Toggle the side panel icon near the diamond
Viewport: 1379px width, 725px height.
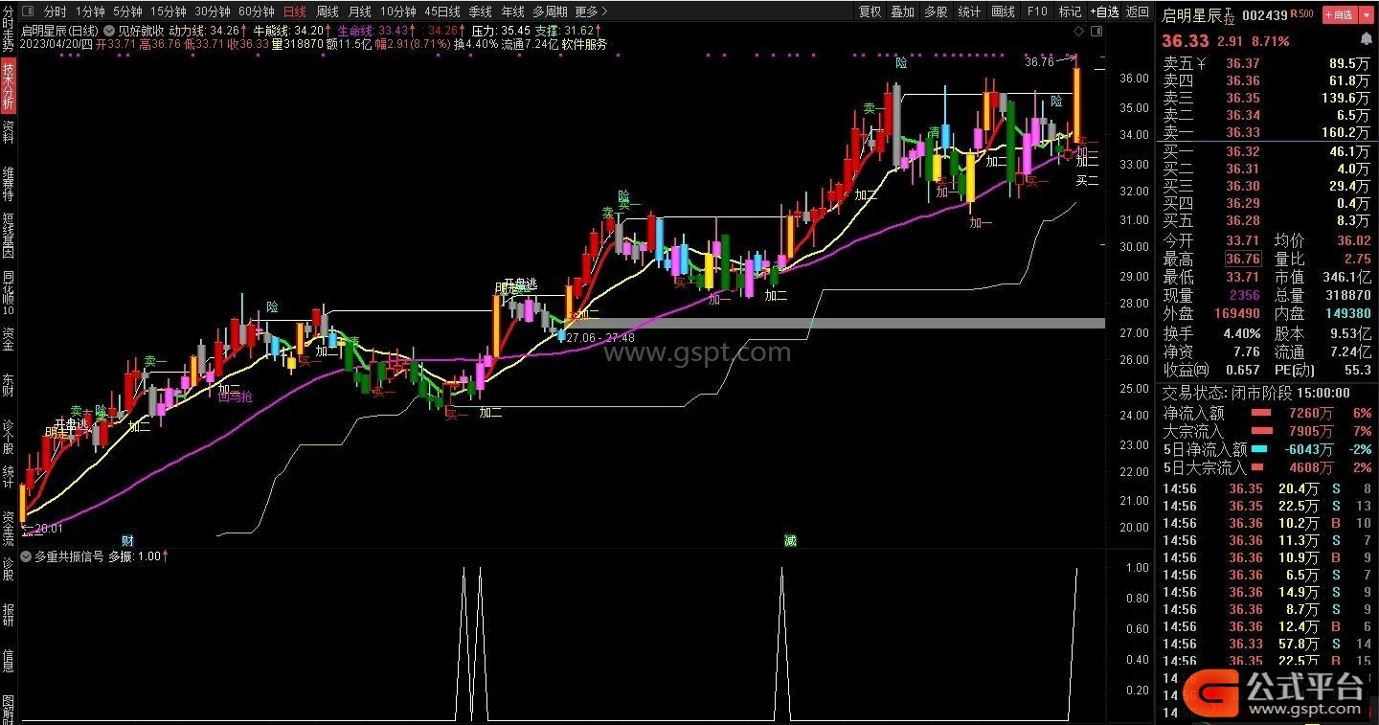pos(1098,30)
